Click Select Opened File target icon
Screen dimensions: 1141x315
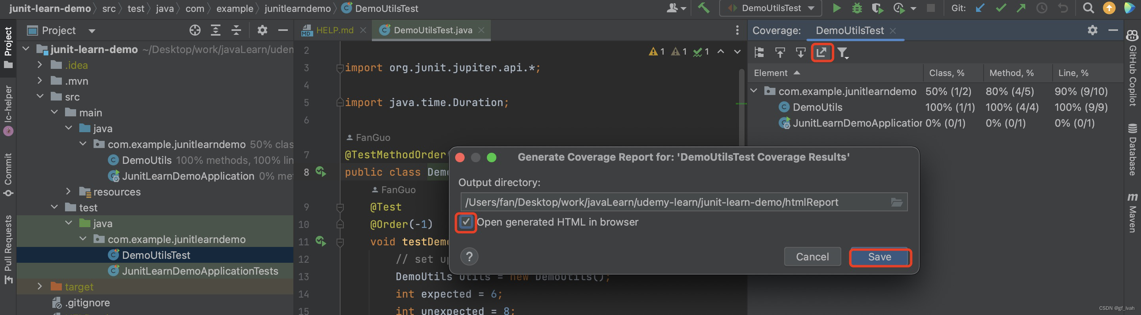(195, 30)
